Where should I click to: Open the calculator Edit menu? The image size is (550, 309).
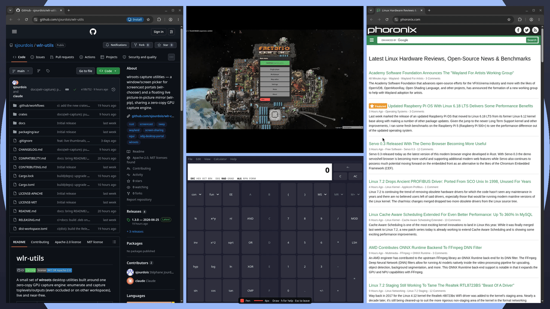pyautogui.click(x=198, y=159)
